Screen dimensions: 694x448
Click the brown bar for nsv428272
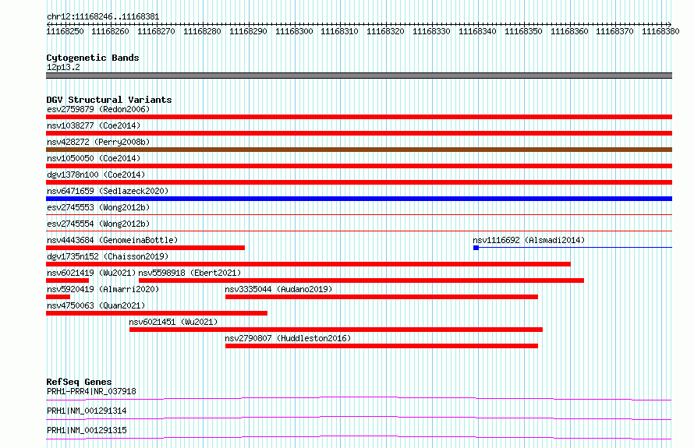point(359,150)
